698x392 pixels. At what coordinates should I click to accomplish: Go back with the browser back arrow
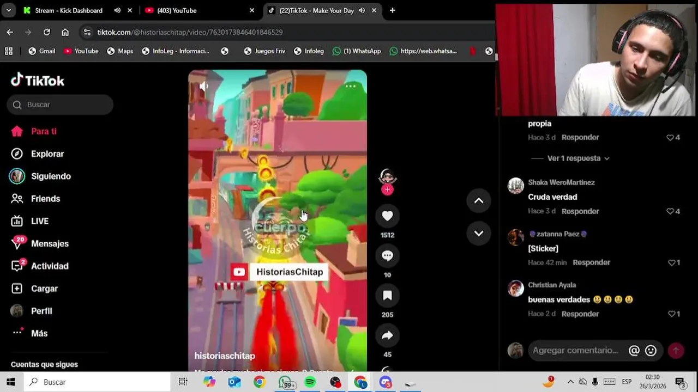pos(10,32)
